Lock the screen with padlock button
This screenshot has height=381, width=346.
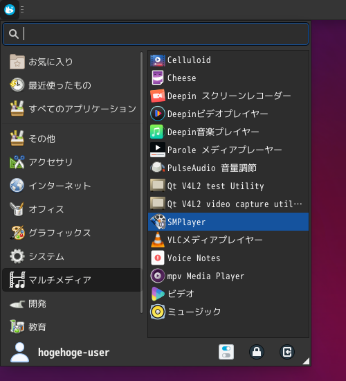click(x=257, y=352)
